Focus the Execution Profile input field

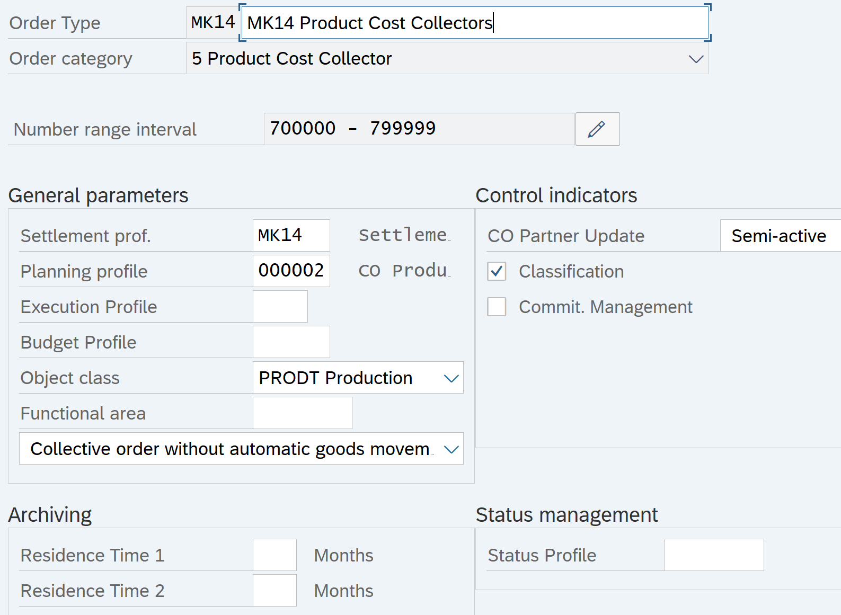pyautogui.click(x=280, y=307)
